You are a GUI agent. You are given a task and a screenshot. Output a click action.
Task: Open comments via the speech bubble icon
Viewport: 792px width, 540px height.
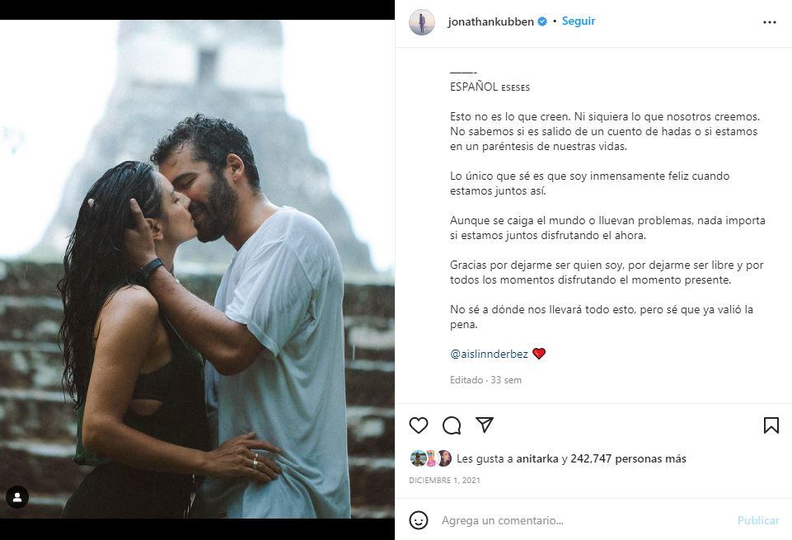pos(451,425)
